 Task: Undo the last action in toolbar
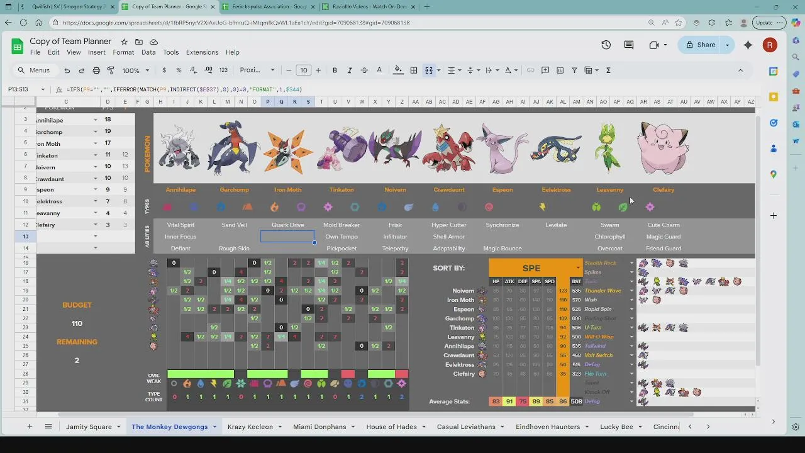pos(67,70)
